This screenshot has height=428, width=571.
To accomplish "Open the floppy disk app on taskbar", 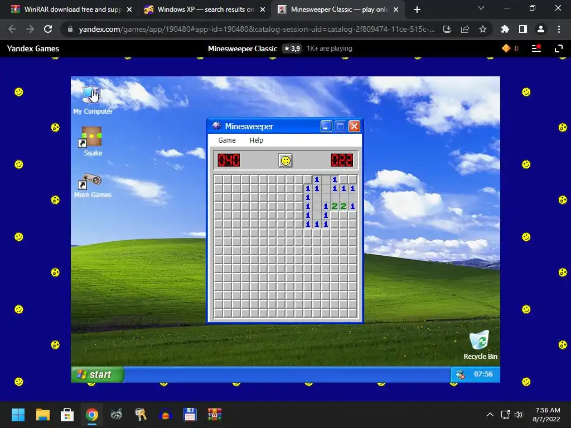I will 190,415.
